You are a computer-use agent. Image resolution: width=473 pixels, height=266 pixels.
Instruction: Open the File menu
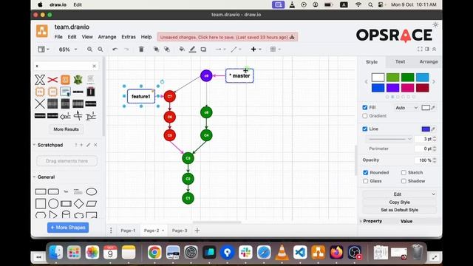coord(58,37)
